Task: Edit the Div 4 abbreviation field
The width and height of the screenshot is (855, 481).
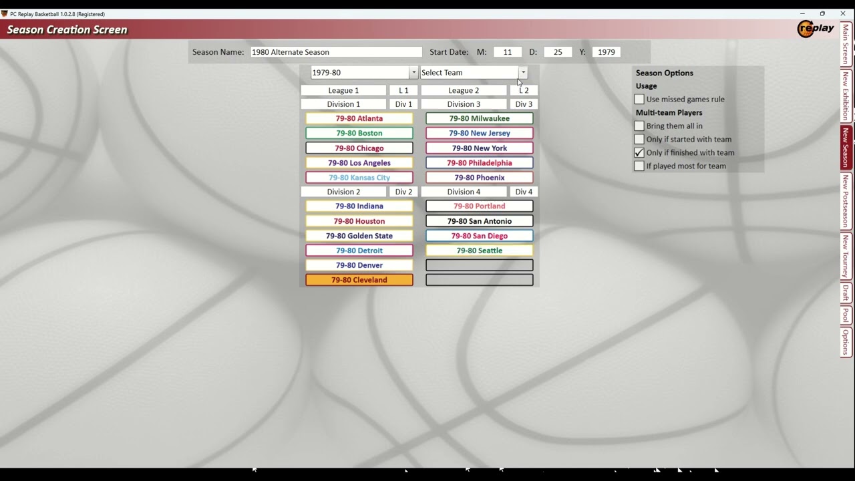Action: [524, 191]
